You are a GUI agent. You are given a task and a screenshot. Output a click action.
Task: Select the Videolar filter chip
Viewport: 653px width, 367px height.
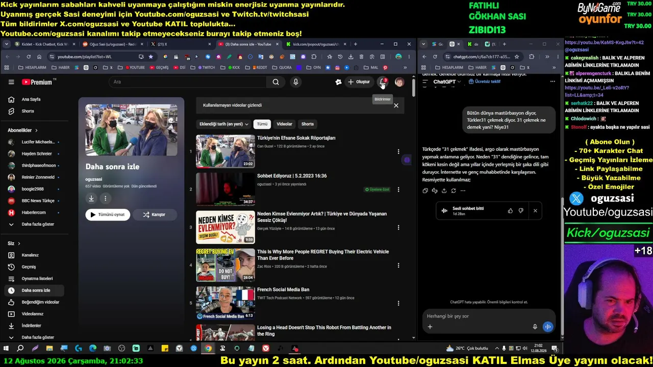point(284,124)
